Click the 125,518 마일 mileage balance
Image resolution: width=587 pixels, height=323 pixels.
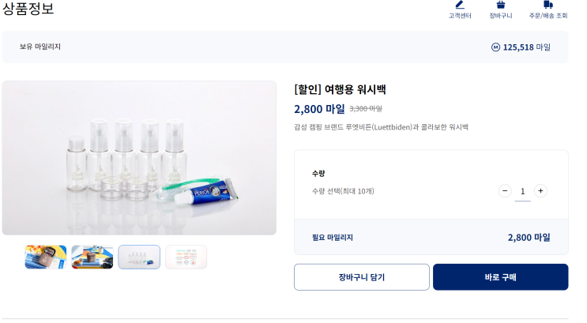pyautogui.click(x=526, y=47)
